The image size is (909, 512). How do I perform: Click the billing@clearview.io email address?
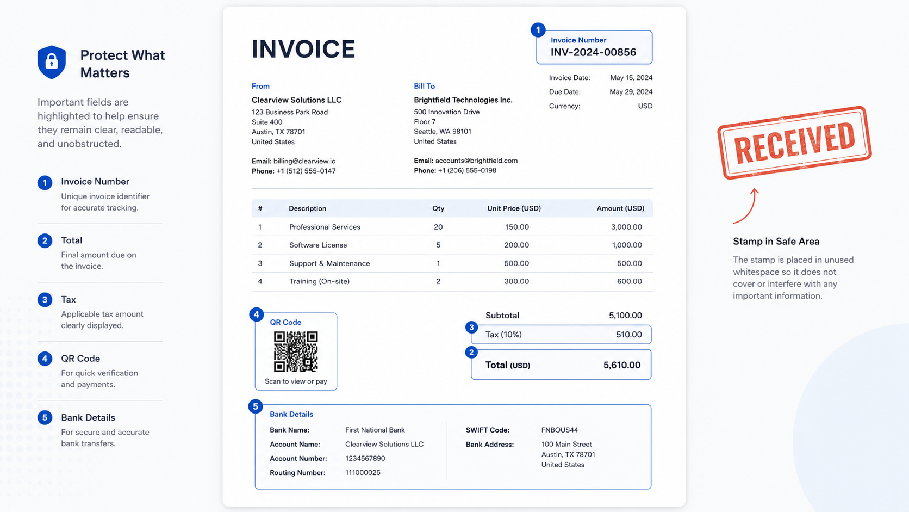[304, 161]
